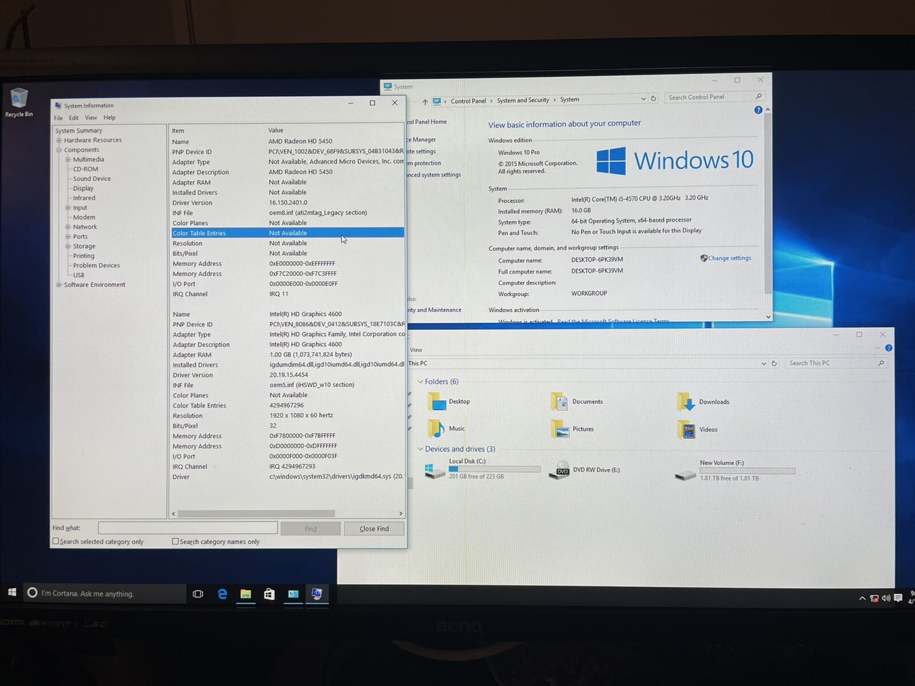This screenshot has height=686, width=915.
Task: Enable Search category names only checkbox
Action: coord(176,541)
